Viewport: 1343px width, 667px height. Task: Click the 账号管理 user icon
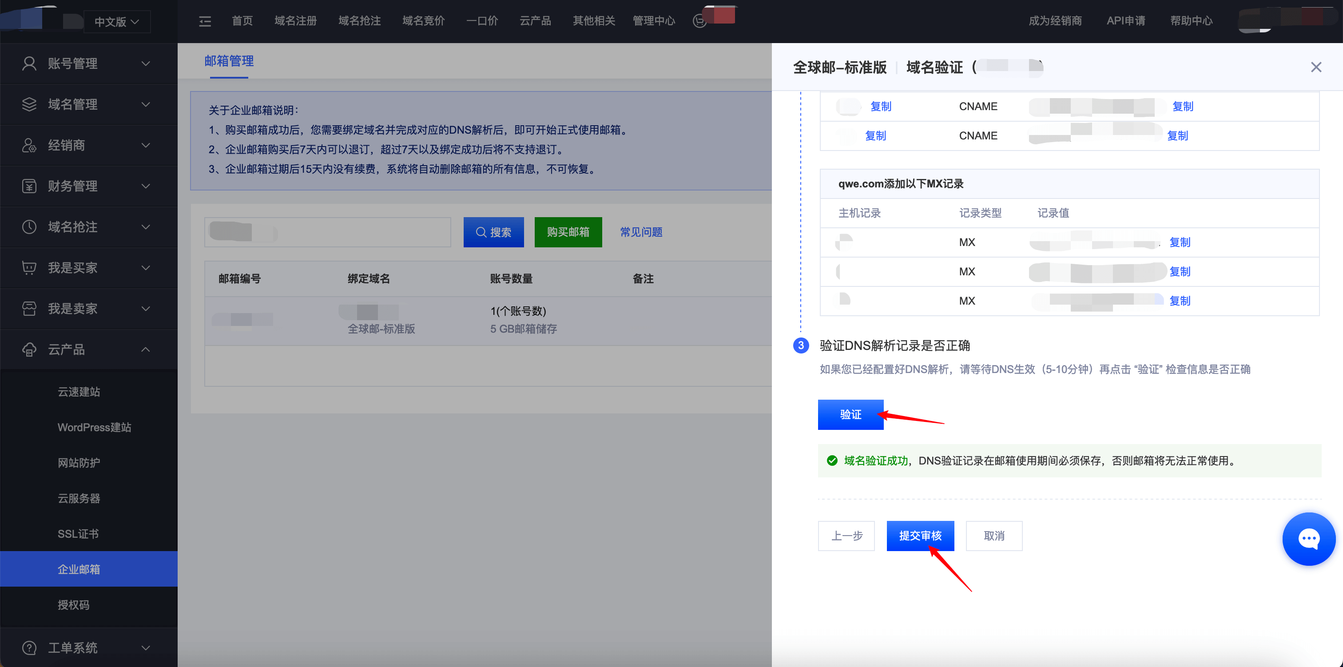(29, 64)
